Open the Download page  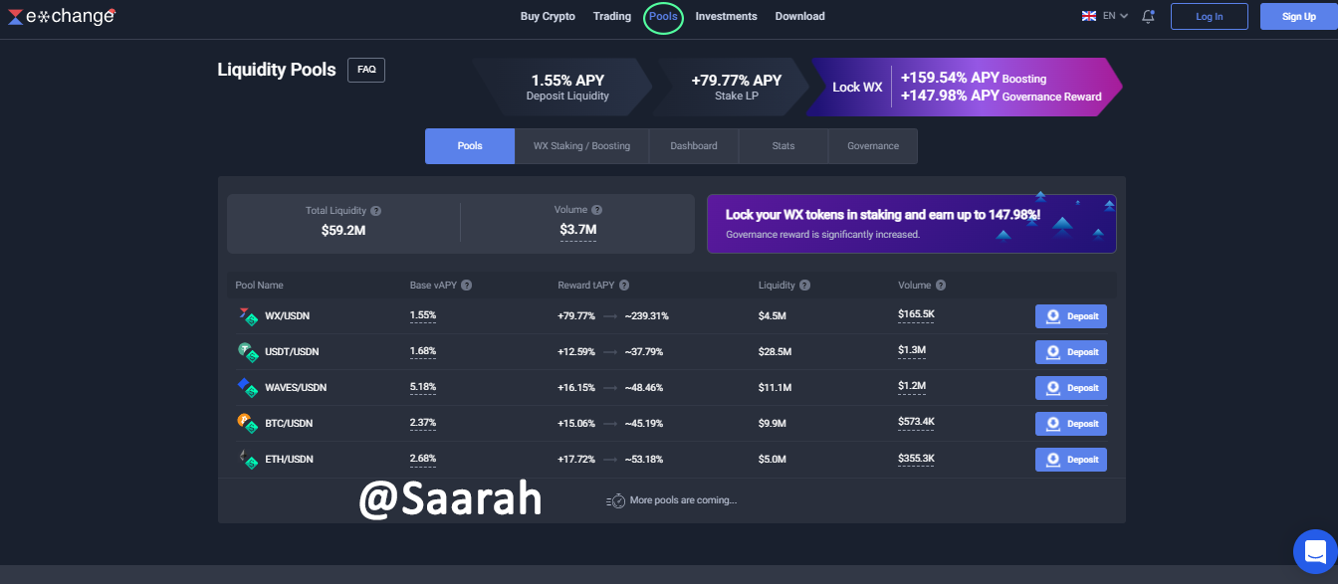point(799,16)
